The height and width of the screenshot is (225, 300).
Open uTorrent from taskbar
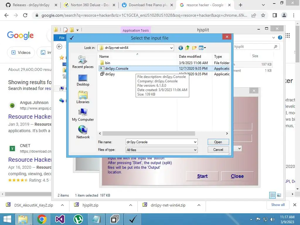click(x=78, y=219)
